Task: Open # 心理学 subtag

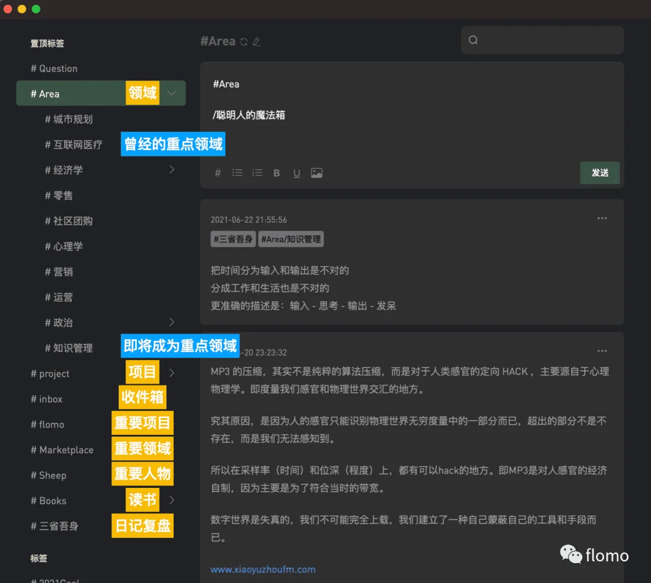Action: click(x=63, y=246)
